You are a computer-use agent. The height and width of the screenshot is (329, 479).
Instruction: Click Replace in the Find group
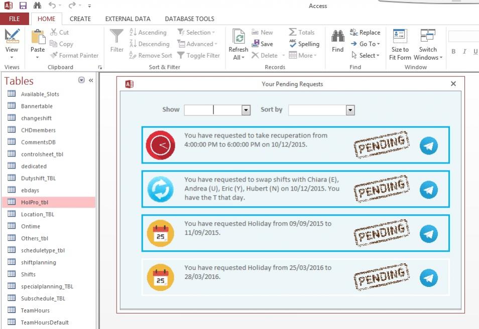pyautogui.click(x=365, y=33)
